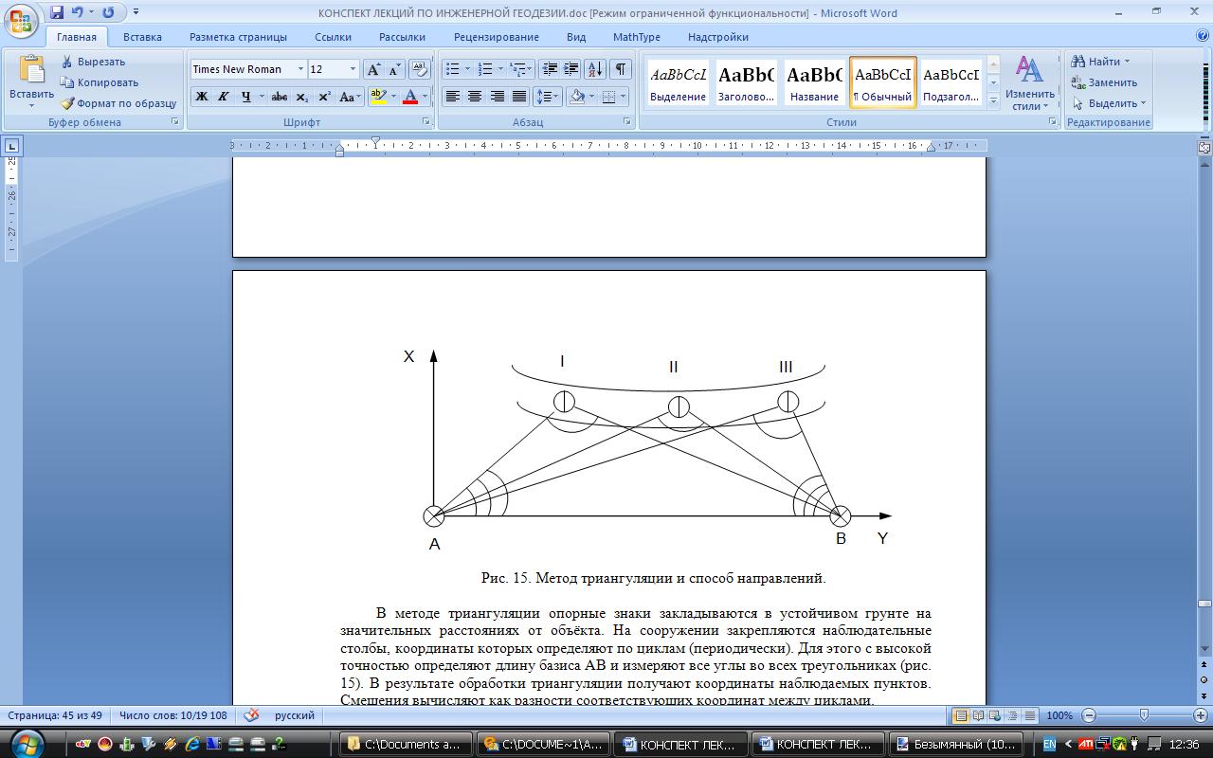
Task: Click the Paste (Вставить) clipboard icon
Action: [31, 70]
